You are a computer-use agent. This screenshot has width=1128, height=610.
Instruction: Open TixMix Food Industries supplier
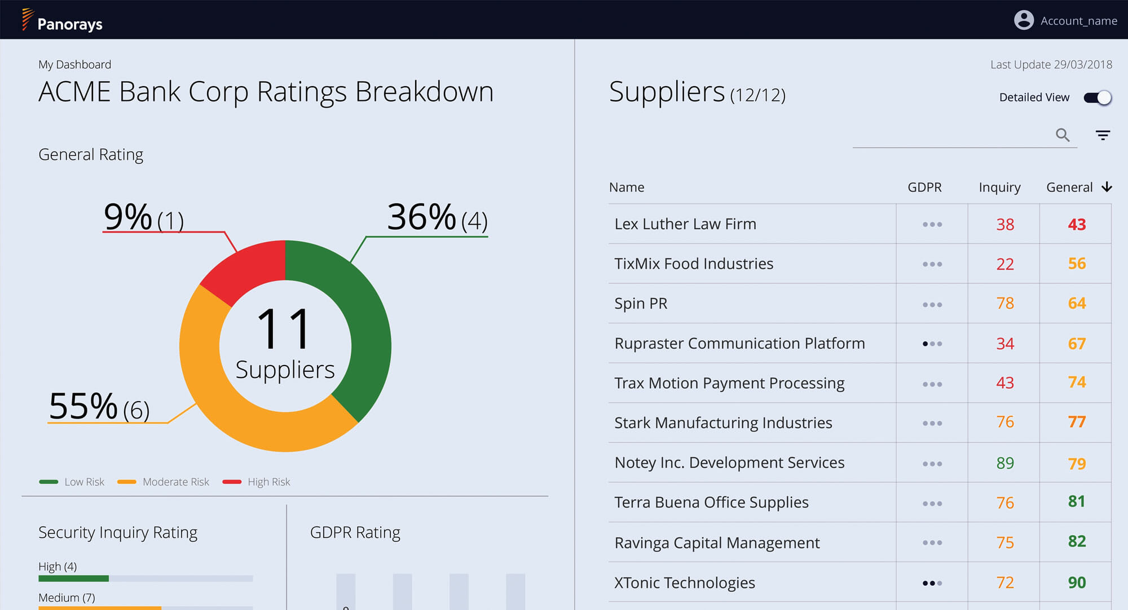coord(694,264)
